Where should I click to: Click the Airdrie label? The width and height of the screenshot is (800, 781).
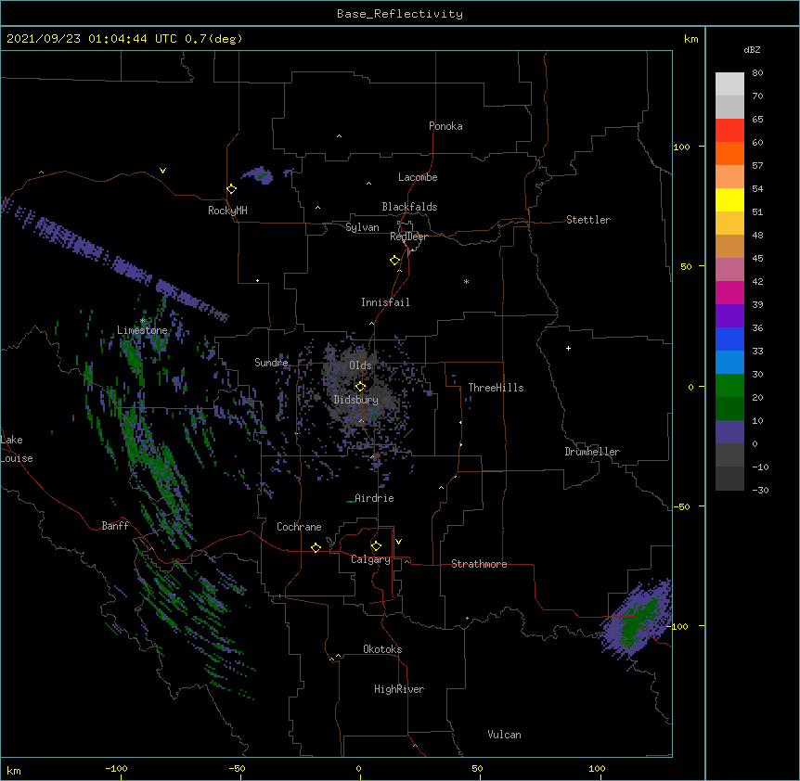374,498
